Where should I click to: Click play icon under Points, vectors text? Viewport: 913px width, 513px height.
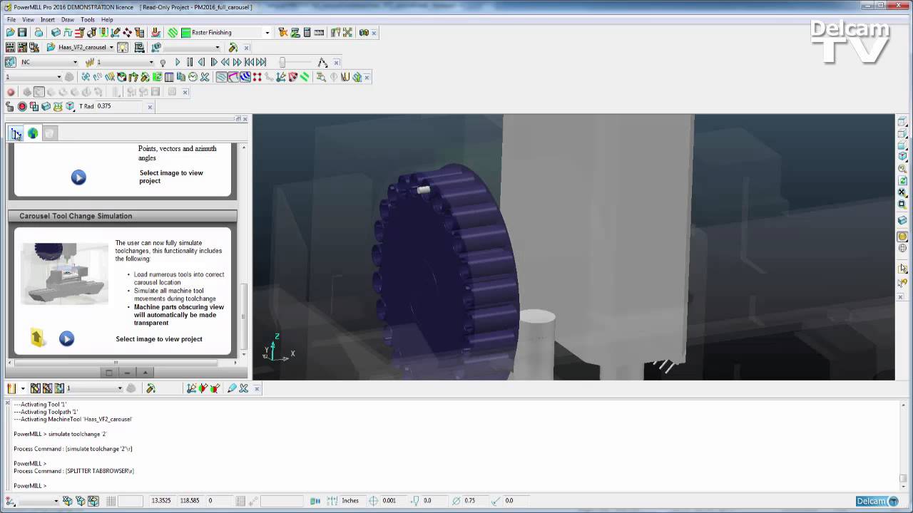pos(78,177)
